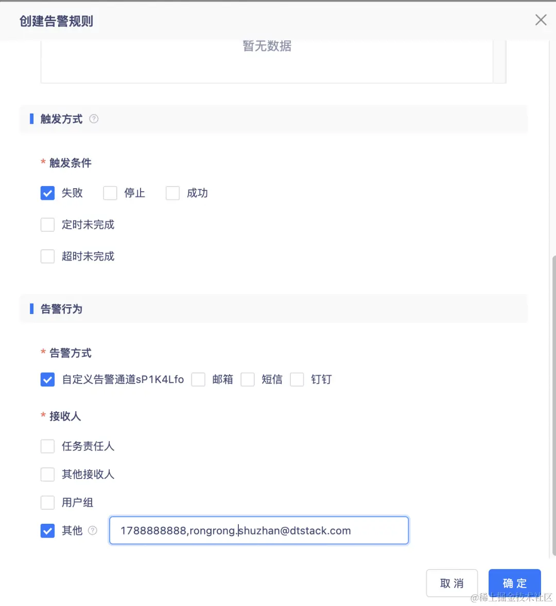This screenshot has width=556, height=606.
Task: Click the 取消 button
Action: [x=451, y=583]
